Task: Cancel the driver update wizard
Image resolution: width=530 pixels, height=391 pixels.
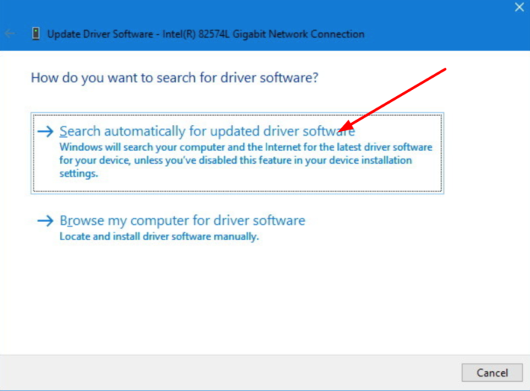Action: click(x=492, y=373)
